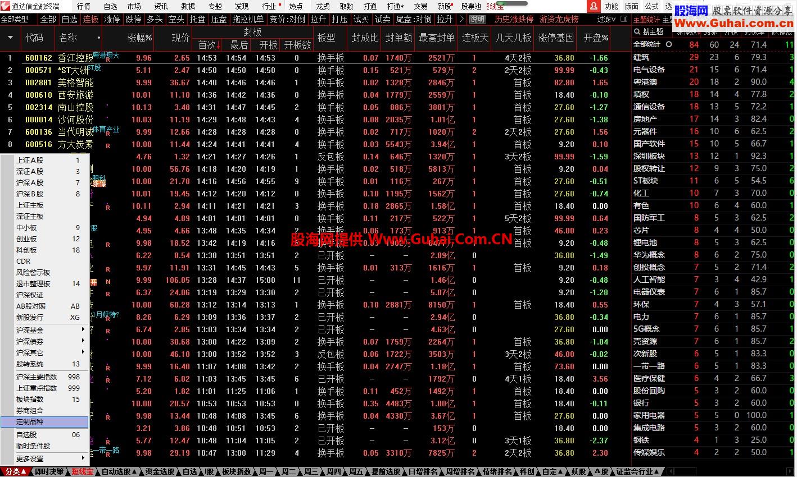Screen dimensions: 797x477
Task: Select stock row 香江控股
Action: point(315,58)
